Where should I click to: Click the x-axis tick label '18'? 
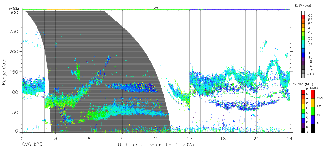[223, 139]
